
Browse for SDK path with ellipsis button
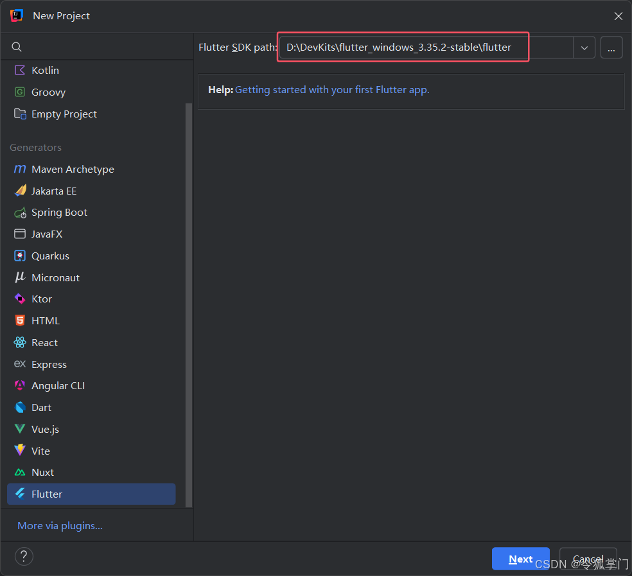(611, 48)
